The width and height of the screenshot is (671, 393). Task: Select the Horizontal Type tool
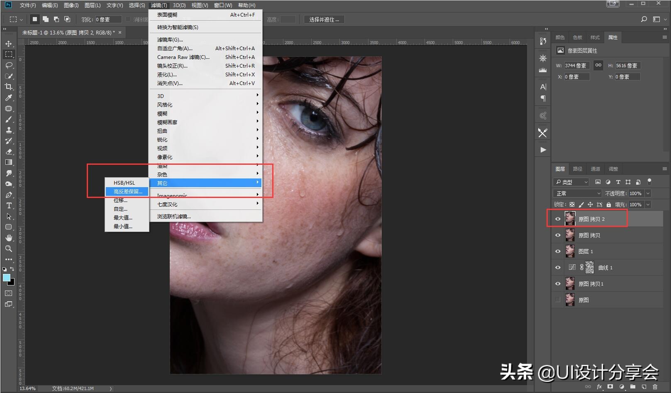tap(9, 205)
